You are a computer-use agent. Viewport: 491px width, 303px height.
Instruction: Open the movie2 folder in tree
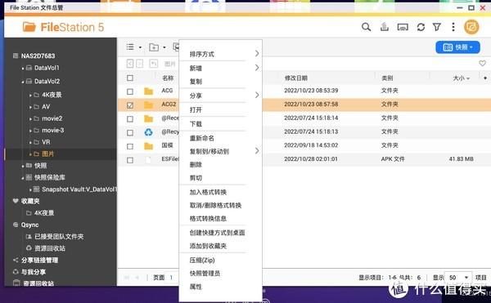tap(52, 118)
